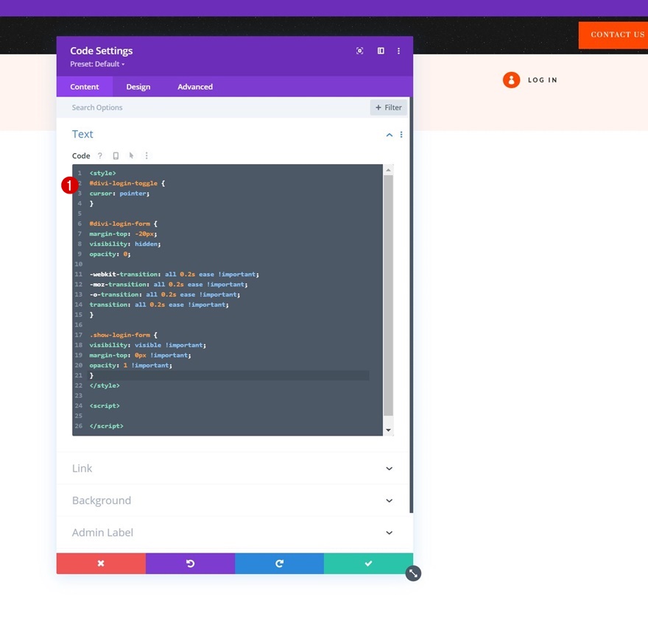Place cursor on opening '<script>' tag line
Image resolution: width=648 pixels, height=621 pixels.
click(105, 406)
